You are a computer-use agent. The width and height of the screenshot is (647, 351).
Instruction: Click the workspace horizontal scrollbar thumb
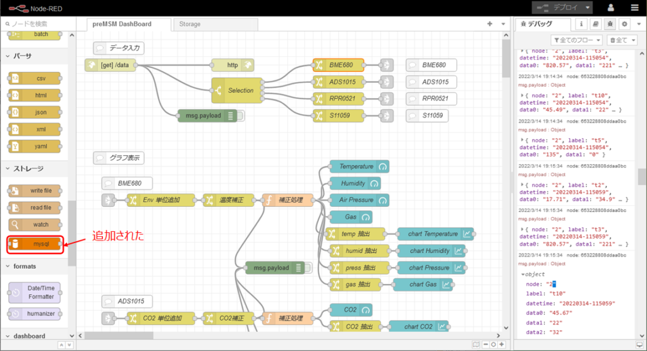click(119, 336)
